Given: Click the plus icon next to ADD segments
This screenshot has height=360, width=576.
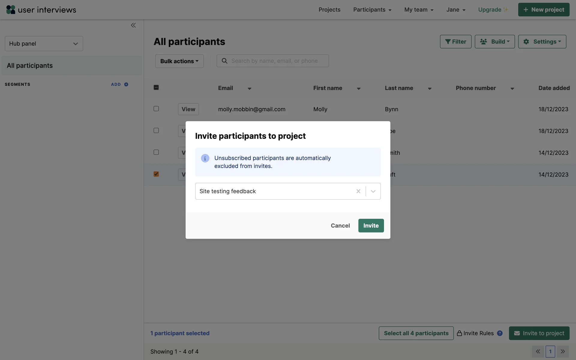Looking at the screenshot, I should [126, 85].
